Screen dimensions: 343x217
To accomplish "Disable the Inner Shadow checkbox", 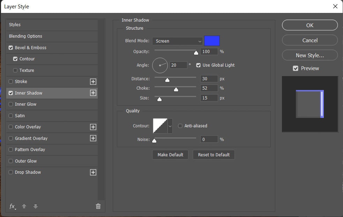I will tap(11, 93).
